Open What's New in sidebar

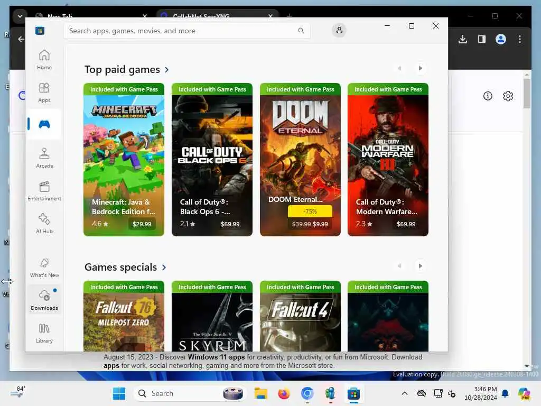(44, 267)
